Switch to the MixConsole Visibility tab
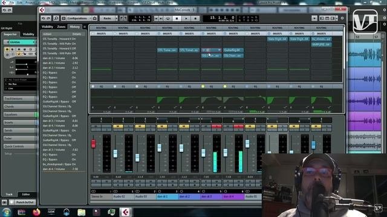 (47, 27)
